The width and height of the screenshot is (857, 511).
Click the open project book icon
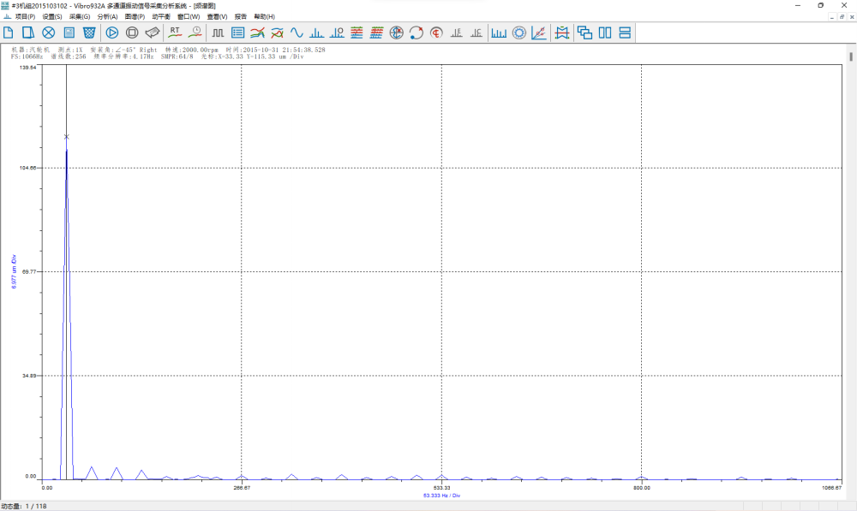[28, 33]
